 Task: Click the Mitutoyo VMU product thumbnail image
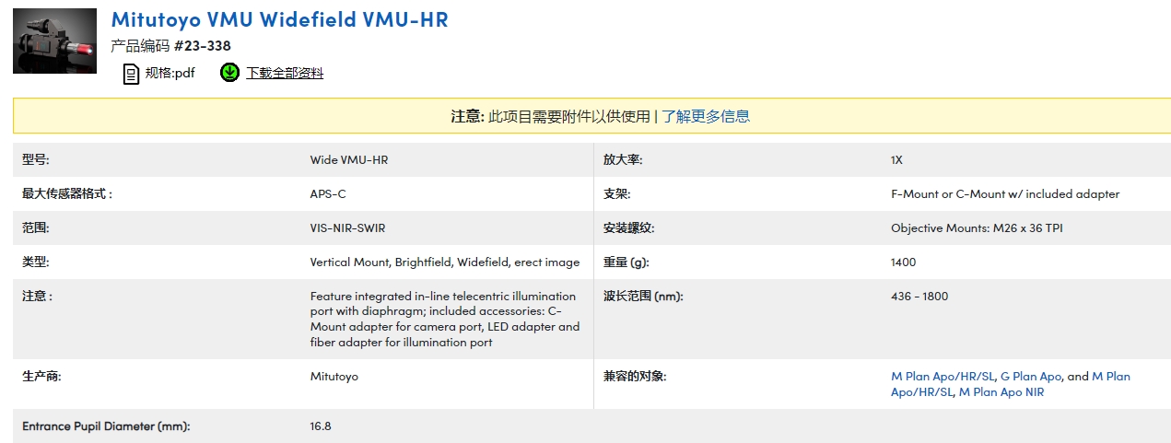point(55,41)
